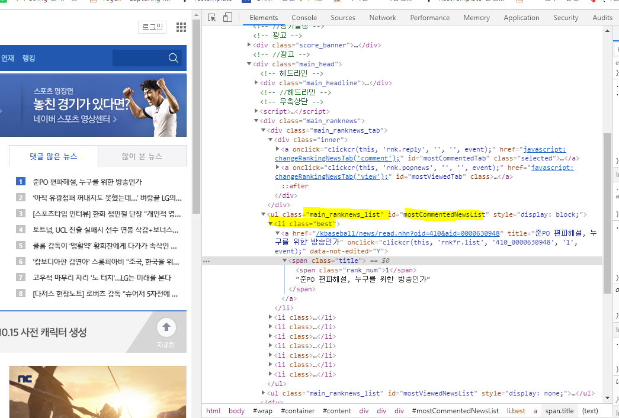Open the Audits tab
Viewport: 619px width, 418px height.
click(x=602, y=17)
